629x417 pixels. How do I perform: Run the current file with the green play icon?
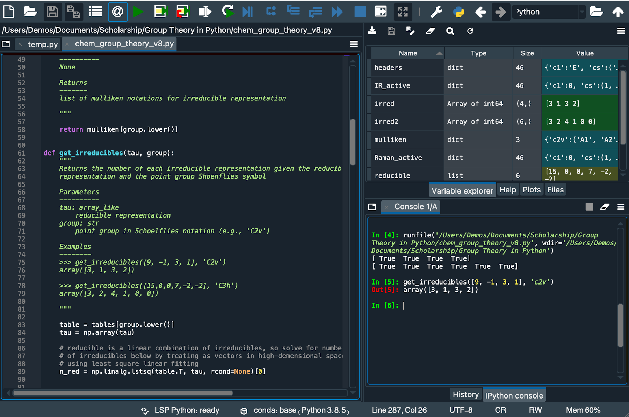pyautogui.click(x=138, y=12)
